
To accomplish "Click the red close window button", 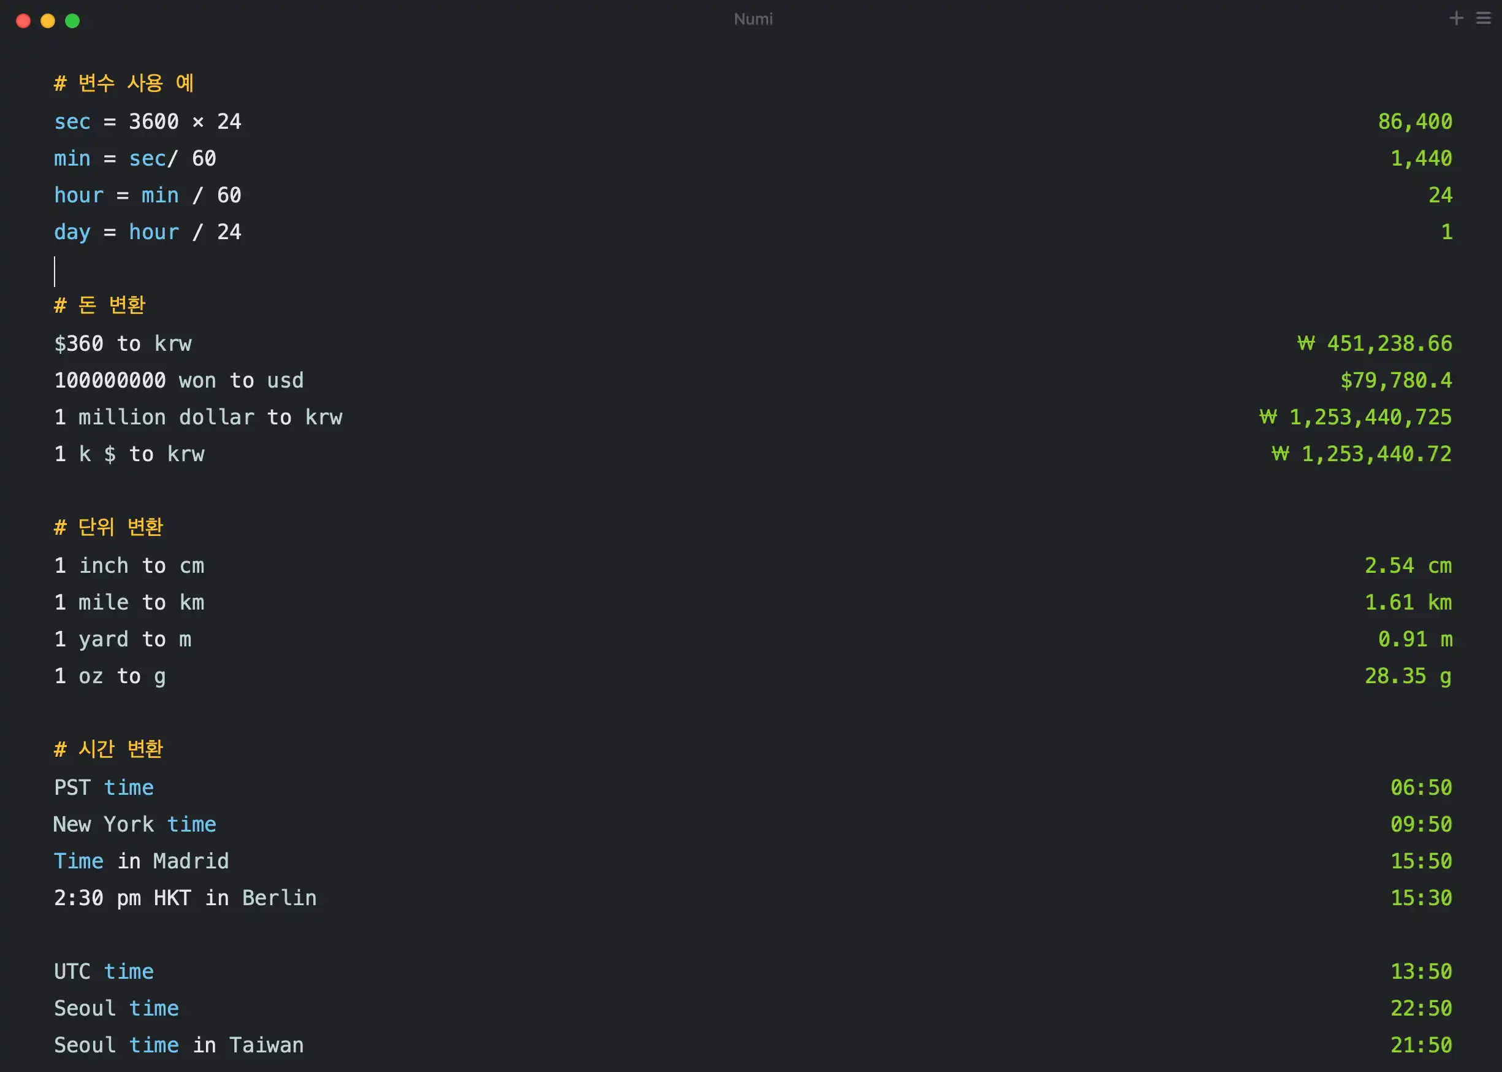I will tap(23, 21).
